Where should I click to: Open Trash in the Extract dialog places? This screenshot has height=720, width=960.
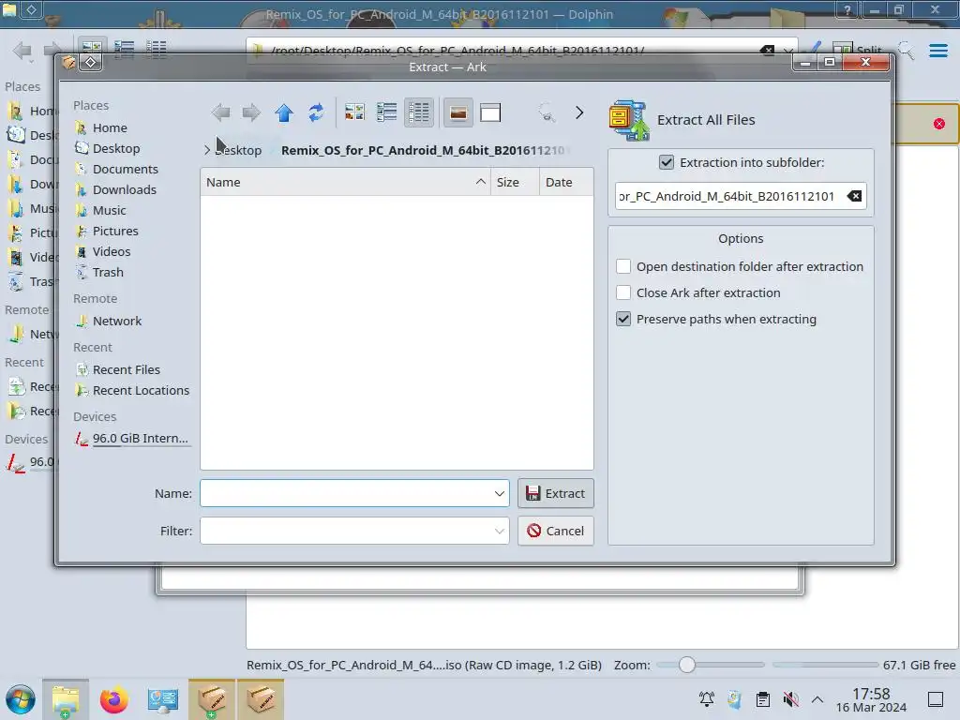point(108,273)
